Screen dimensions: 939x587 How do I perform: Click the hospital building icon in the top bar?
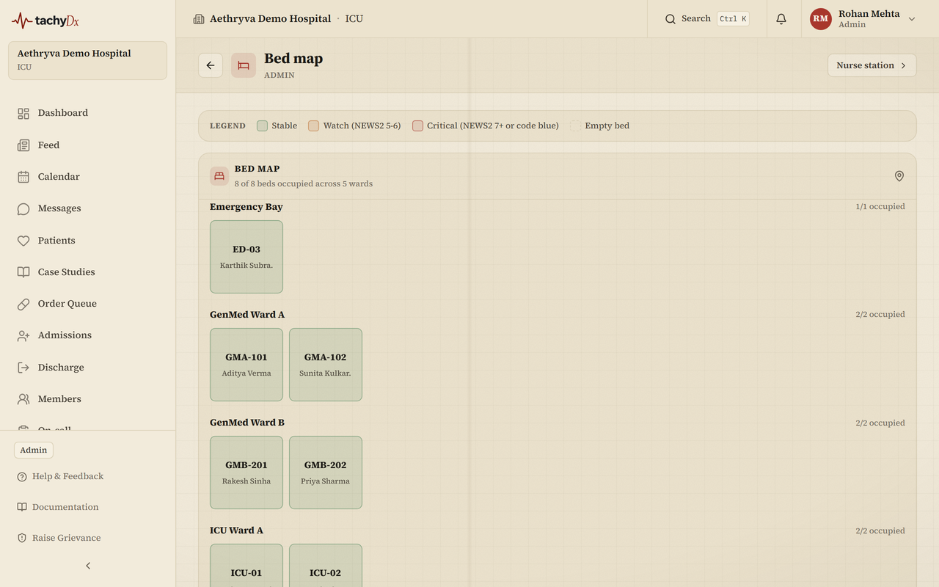[x=199, y=19]
